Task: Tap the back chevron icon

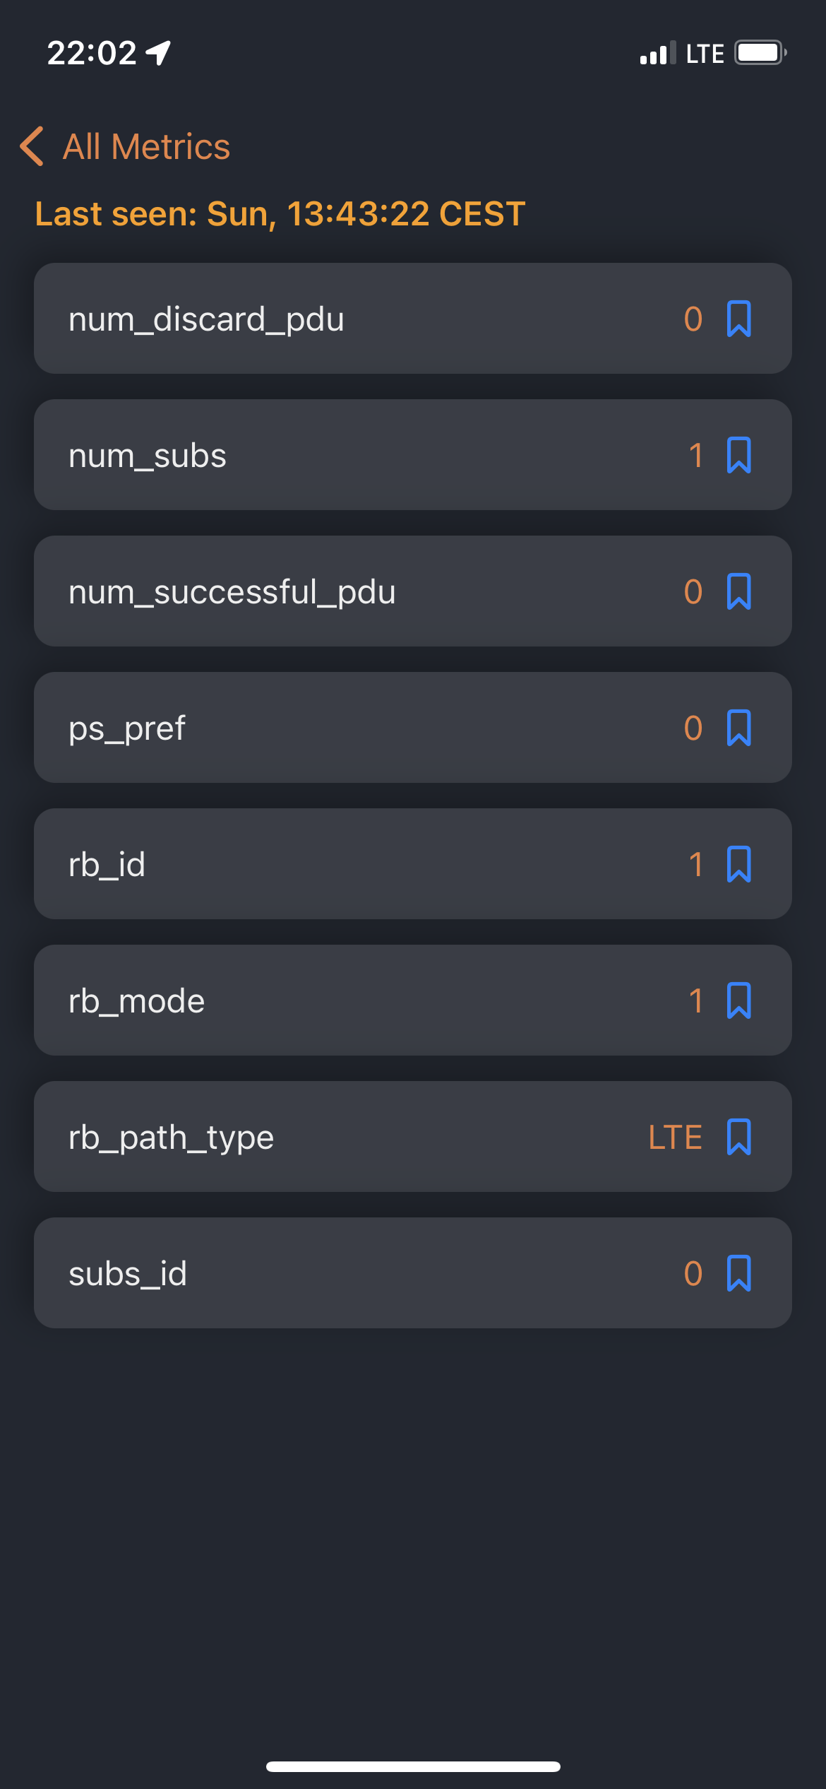Action: [32, 146]
